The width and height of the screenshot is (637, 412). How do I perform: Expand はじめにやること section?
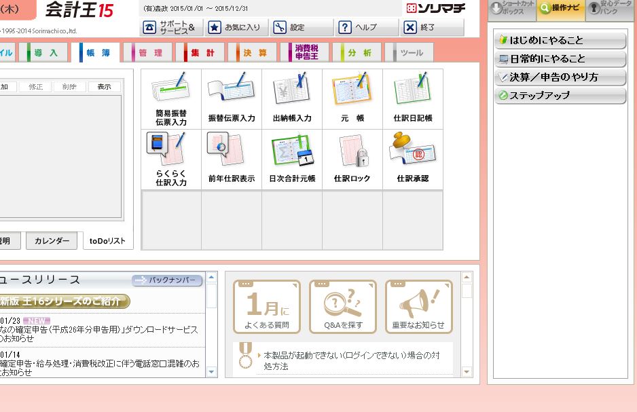click(560, 41)
